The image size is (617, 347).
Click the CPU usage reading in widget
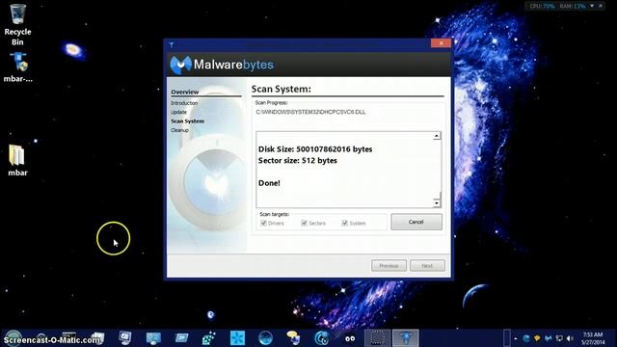(542, 6)
